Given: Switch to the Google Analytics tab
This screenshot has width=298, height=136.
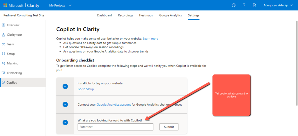Looking at the screenshot, I should click(x=171, y=15).
